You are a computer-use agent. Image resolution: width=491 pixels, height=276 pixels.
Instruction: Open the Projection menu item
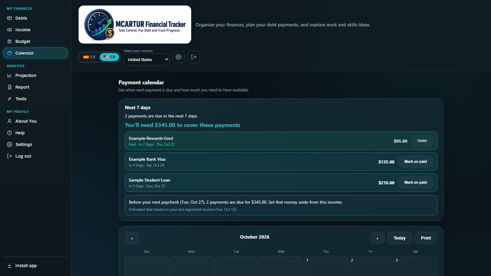point(35,75)
